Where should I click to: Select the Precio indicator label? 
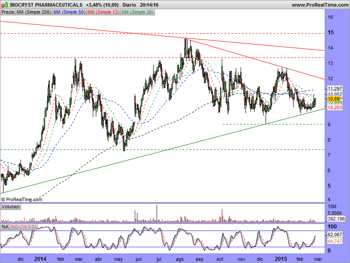tap(8, 12)
